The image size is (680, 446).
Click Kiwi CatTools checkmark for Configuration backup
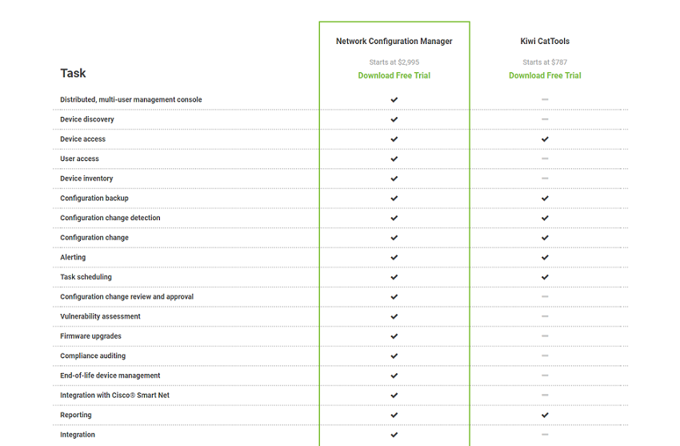[x=545, y=198]
